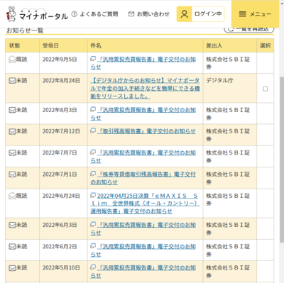Click the unread mail icon in 2022年7月12日 row
This screenshot has width=284, height=283.
(12, 131)
